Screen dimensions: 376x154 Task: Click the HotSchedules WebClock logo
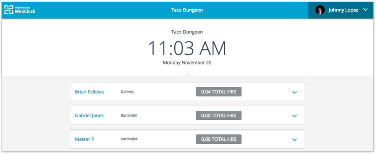20,10
